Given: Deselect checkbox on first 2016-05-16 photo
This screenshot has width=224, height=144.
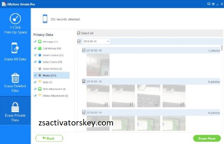Looking at the screenshot, I should pyautogui.click(x=106, y=104).
